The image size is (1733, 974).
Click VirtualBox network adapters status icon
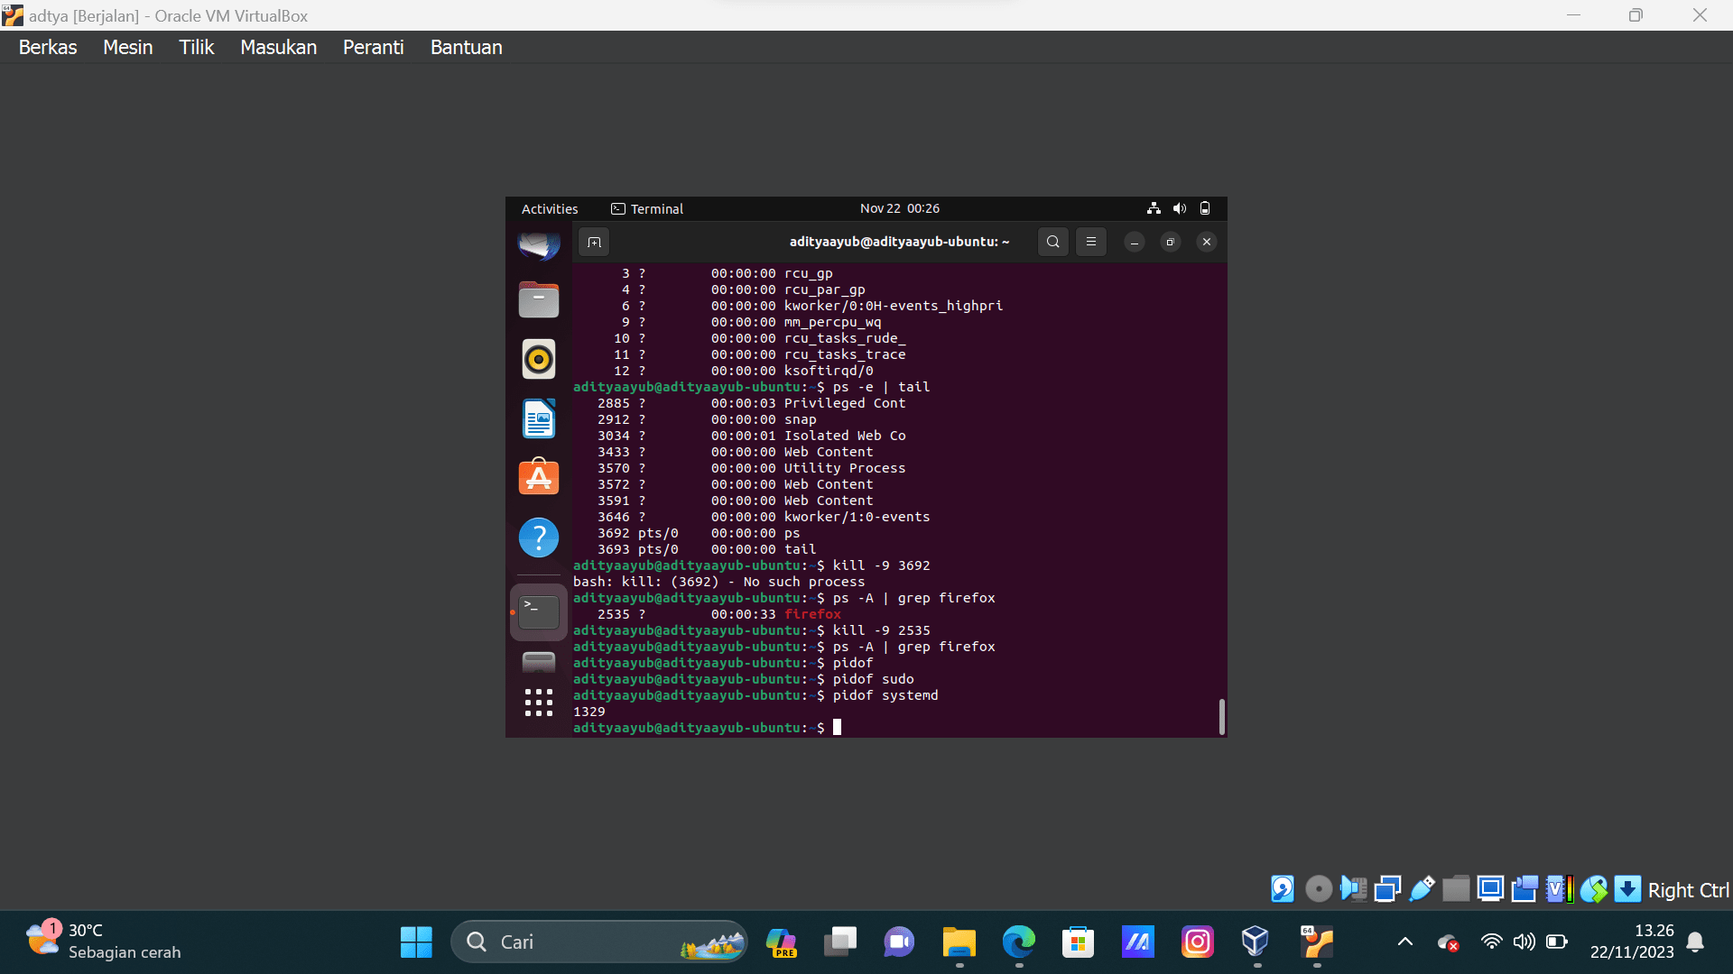click(x=1387, y=889)
